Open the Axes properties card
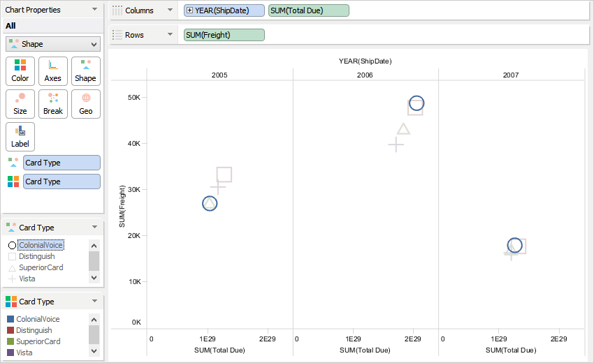 pyautogui.click(x=53, y=71)
